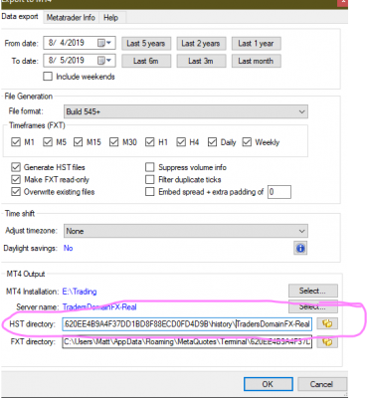The height and width of the screenshot is (398, 367).
Task: Expand the File format dropdown
Action: [x=186, y=111]
